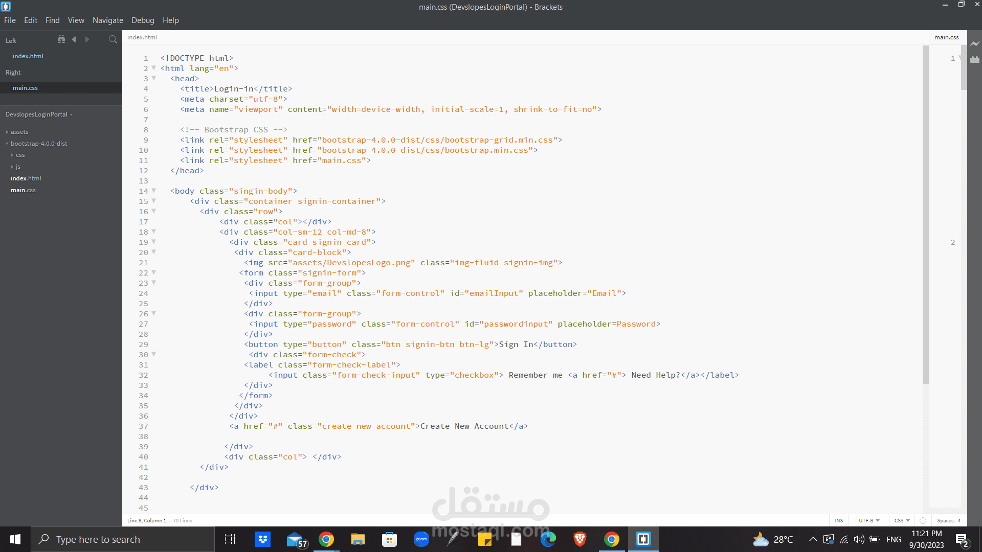Click the sidebar search magnifier icon
Screen dimensions: 982x552
pyautogui.click(x=113, y=39)
